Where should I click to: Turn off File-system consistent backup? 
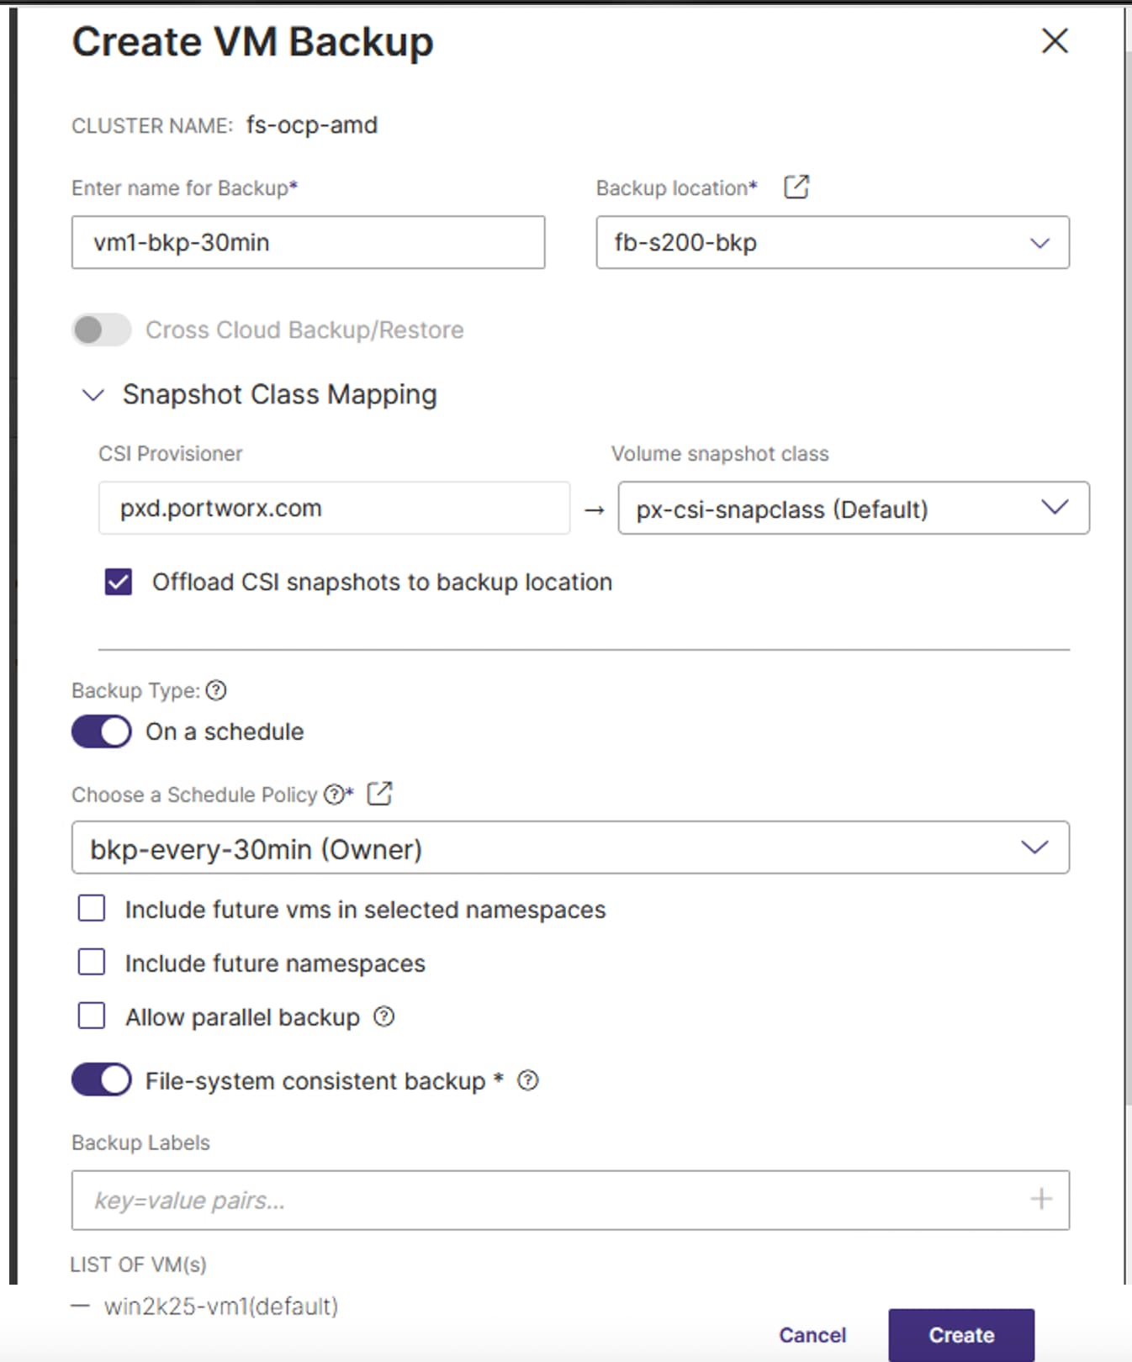(x=100, y=1081)
